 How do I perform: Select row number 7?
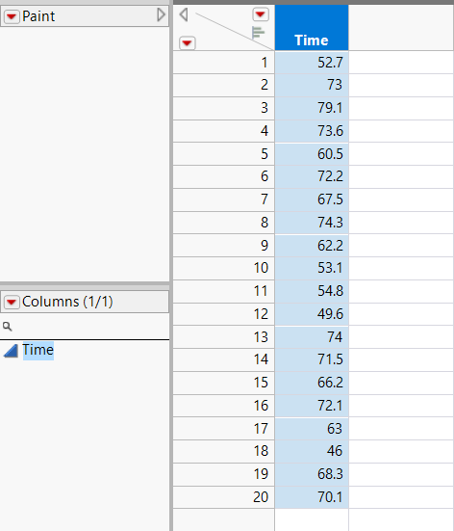pos(223,199)
